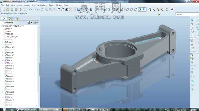Expand the Mirror 1 feature
199x111 pixels.
3,60
